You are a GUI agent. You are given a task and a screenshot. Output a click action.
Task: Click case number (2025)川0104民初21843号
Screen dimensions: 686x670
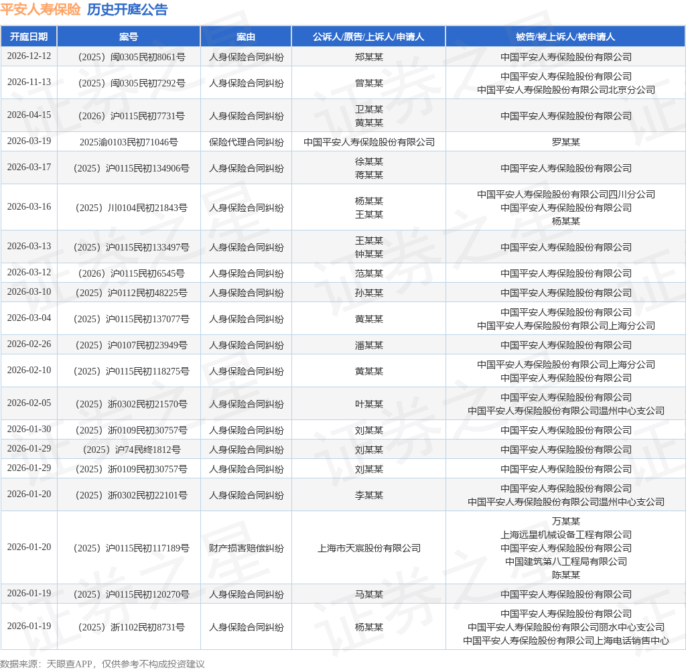pos(132,208)
